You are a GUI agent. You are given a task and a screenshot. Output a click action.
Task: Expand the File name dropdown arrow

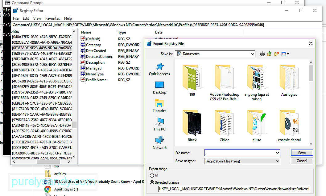[277, 153]
